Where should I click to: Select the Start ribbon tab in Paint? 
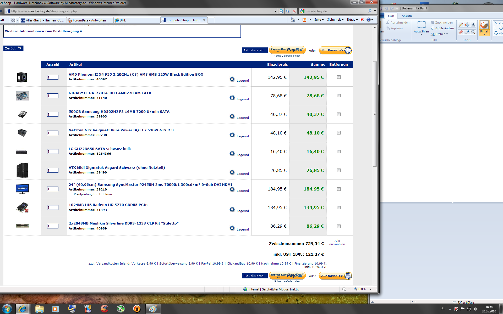tap(391, 16)
